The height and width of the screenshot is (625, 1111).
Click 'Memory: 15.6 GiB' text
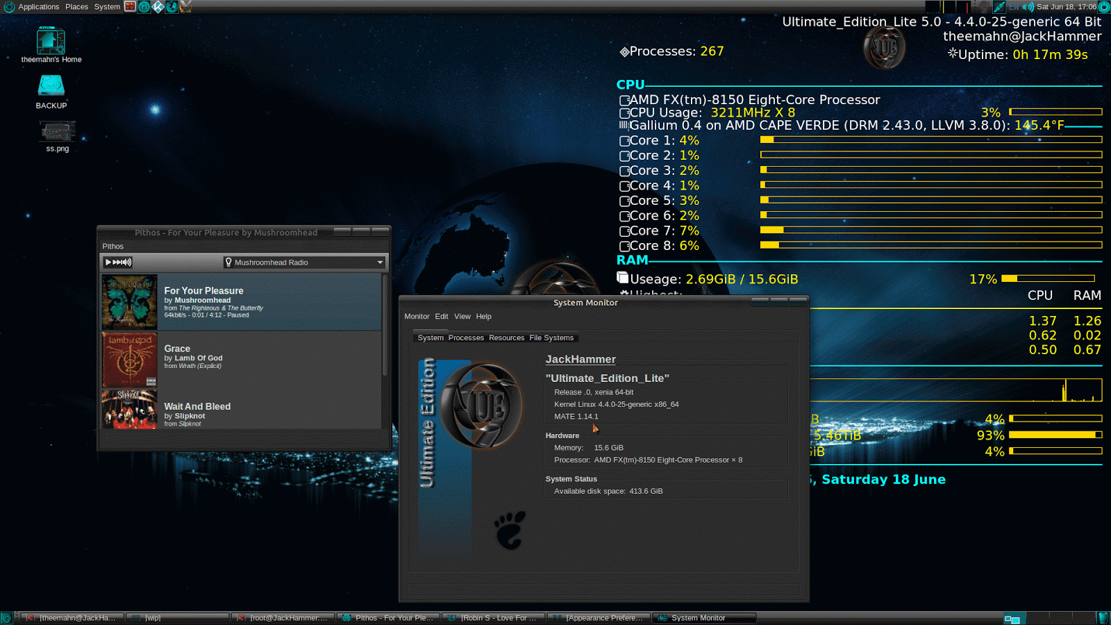589,448
